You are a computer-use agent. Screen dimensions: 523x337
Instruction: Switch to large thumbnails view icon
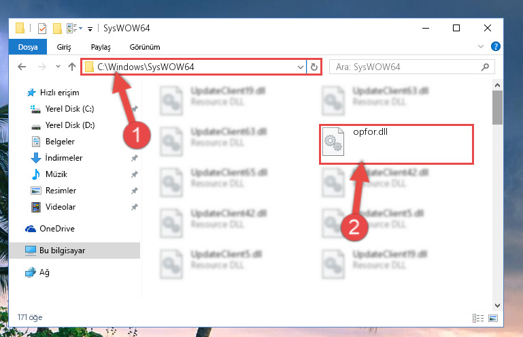click(493, 319)
